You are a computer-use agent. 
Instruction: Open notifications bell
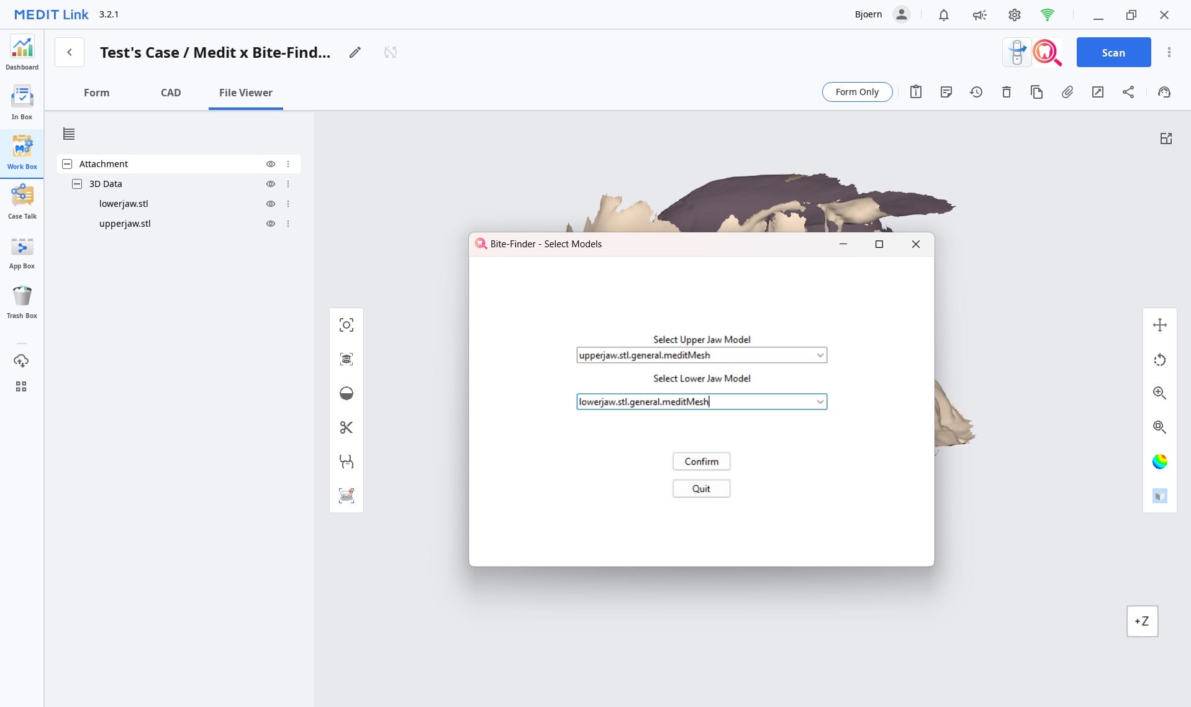944,15
